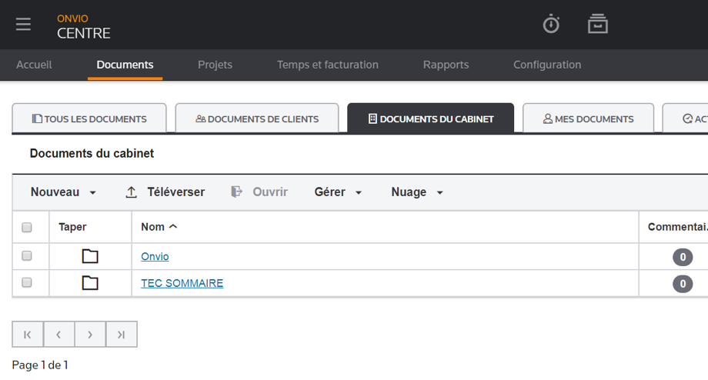The height and width of the screenshot is (380, 708).
Task: Open the Projets menu
Action: (215, 65)
